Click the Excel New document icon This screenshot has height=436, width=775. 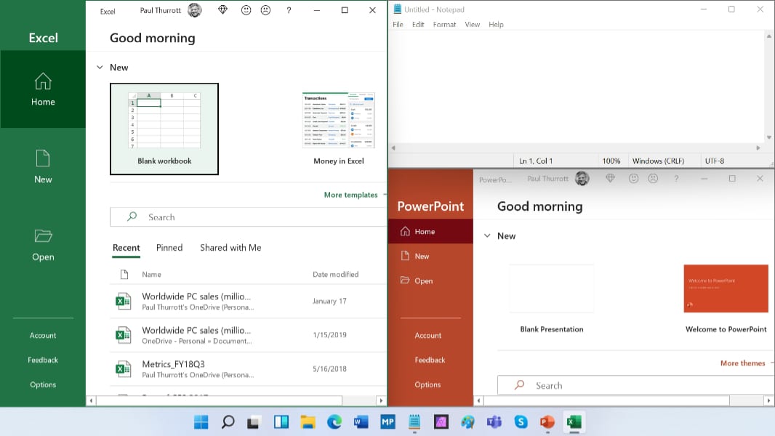(x=43, y=158)
